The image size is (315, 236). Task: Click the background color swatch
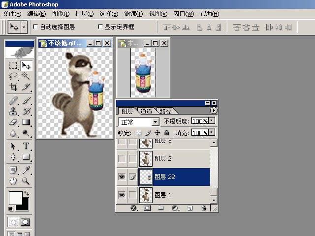click(x=25, y=206)
